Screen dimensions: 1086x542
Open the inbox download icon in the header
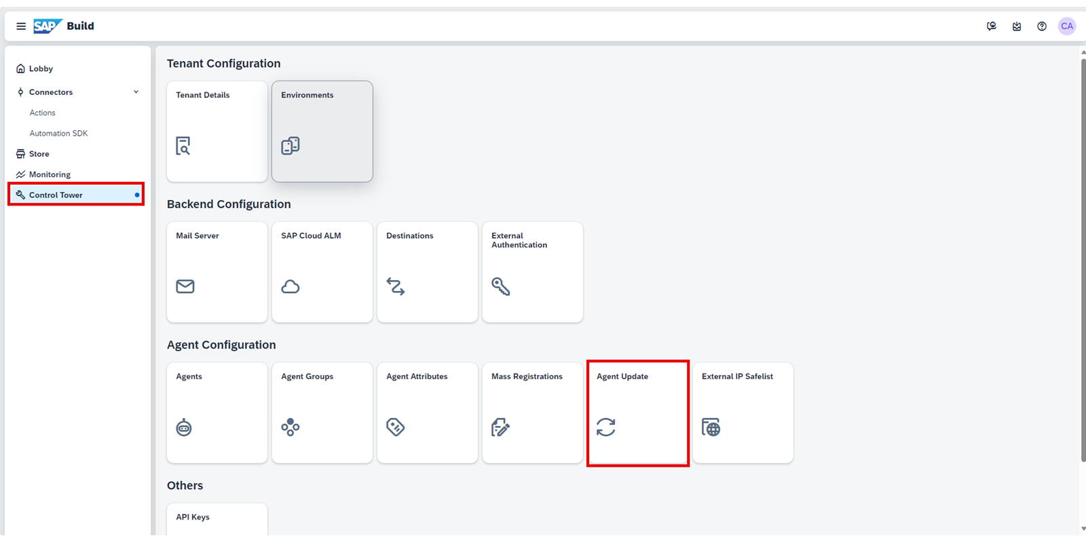pyautogui.click(x=1017, y=26)
